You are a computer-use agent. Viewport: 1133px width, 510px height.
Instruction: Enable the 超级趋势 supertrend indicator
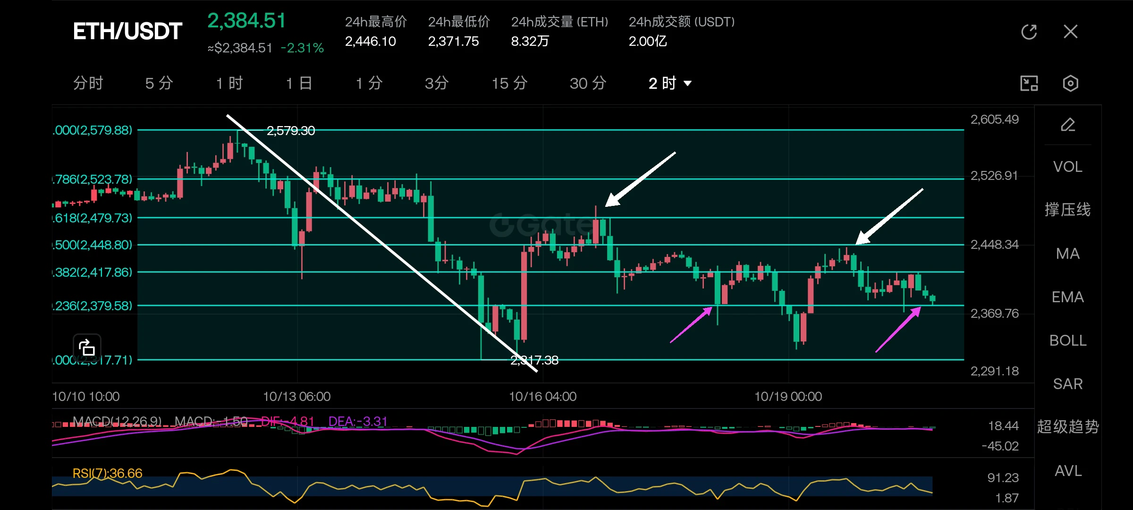click(x=1068, y=427)
